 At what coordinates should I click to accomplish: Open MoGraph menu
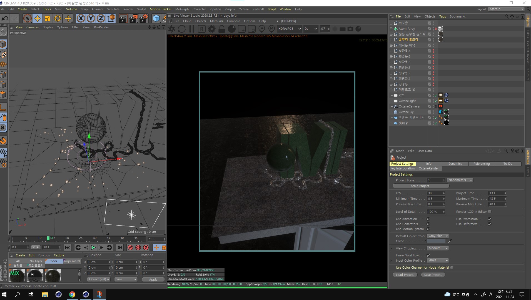(182, 9)
